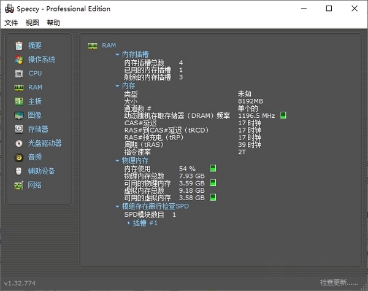Viewport: 368px width, 291px height.
Task: Open the 光盘驱动器 section
Action: click(45, 143)
